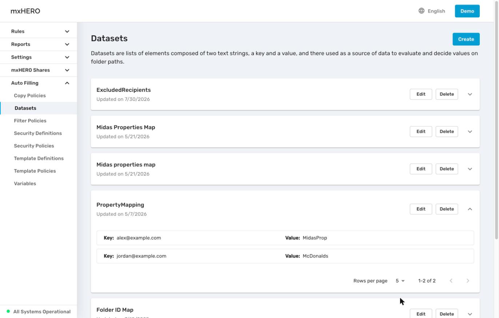Click the globe language icon
The image size is (499, 318).
click(422, 11)
